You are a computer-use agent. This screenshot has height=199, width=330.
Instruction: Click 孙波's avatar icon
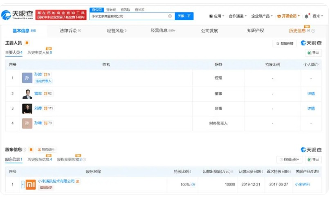tap(27, 78)
